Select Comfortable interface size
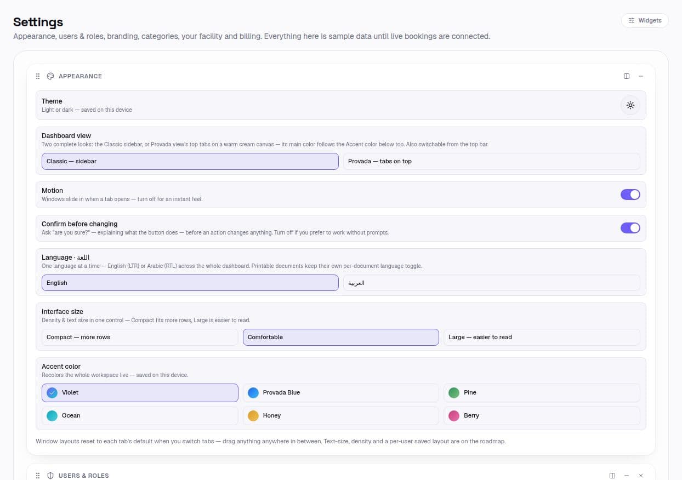Screen dimensions: 682x480 pos(341,337)
